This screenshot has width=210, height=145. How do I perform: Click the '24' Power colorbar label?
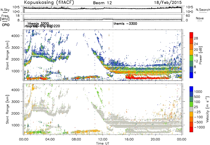(196, 44)
